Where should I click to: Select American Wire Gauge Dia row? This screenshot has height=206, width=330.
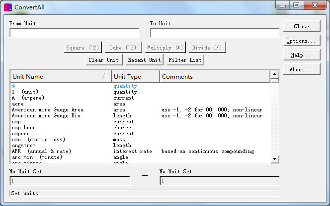140,115
